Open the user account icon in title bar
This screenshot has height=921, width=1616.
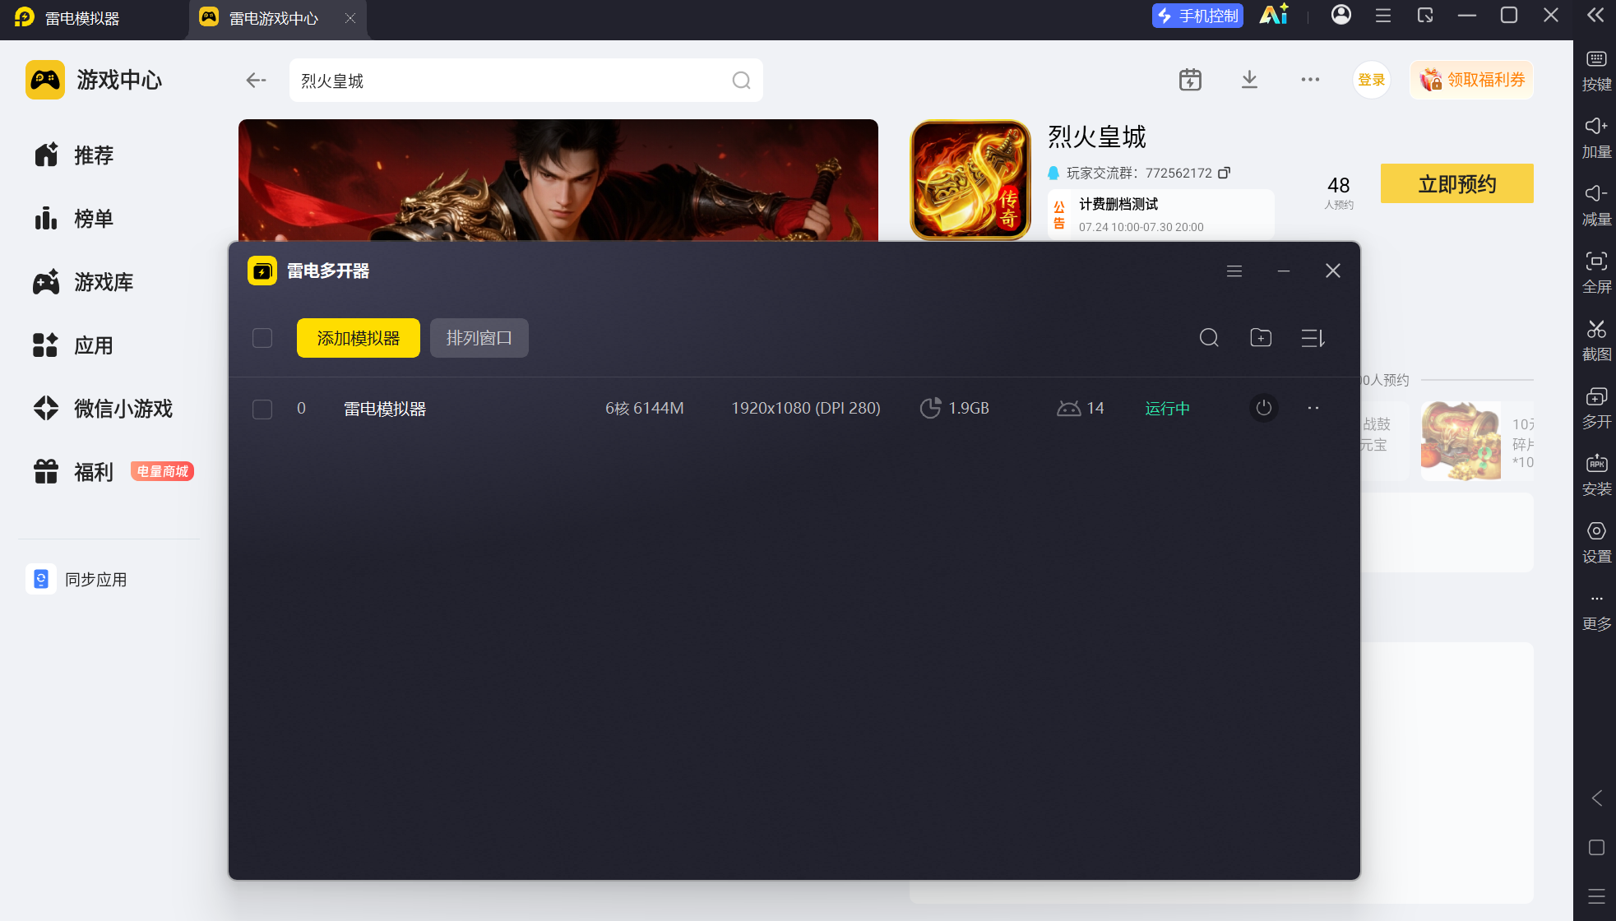click(1341, 15)
